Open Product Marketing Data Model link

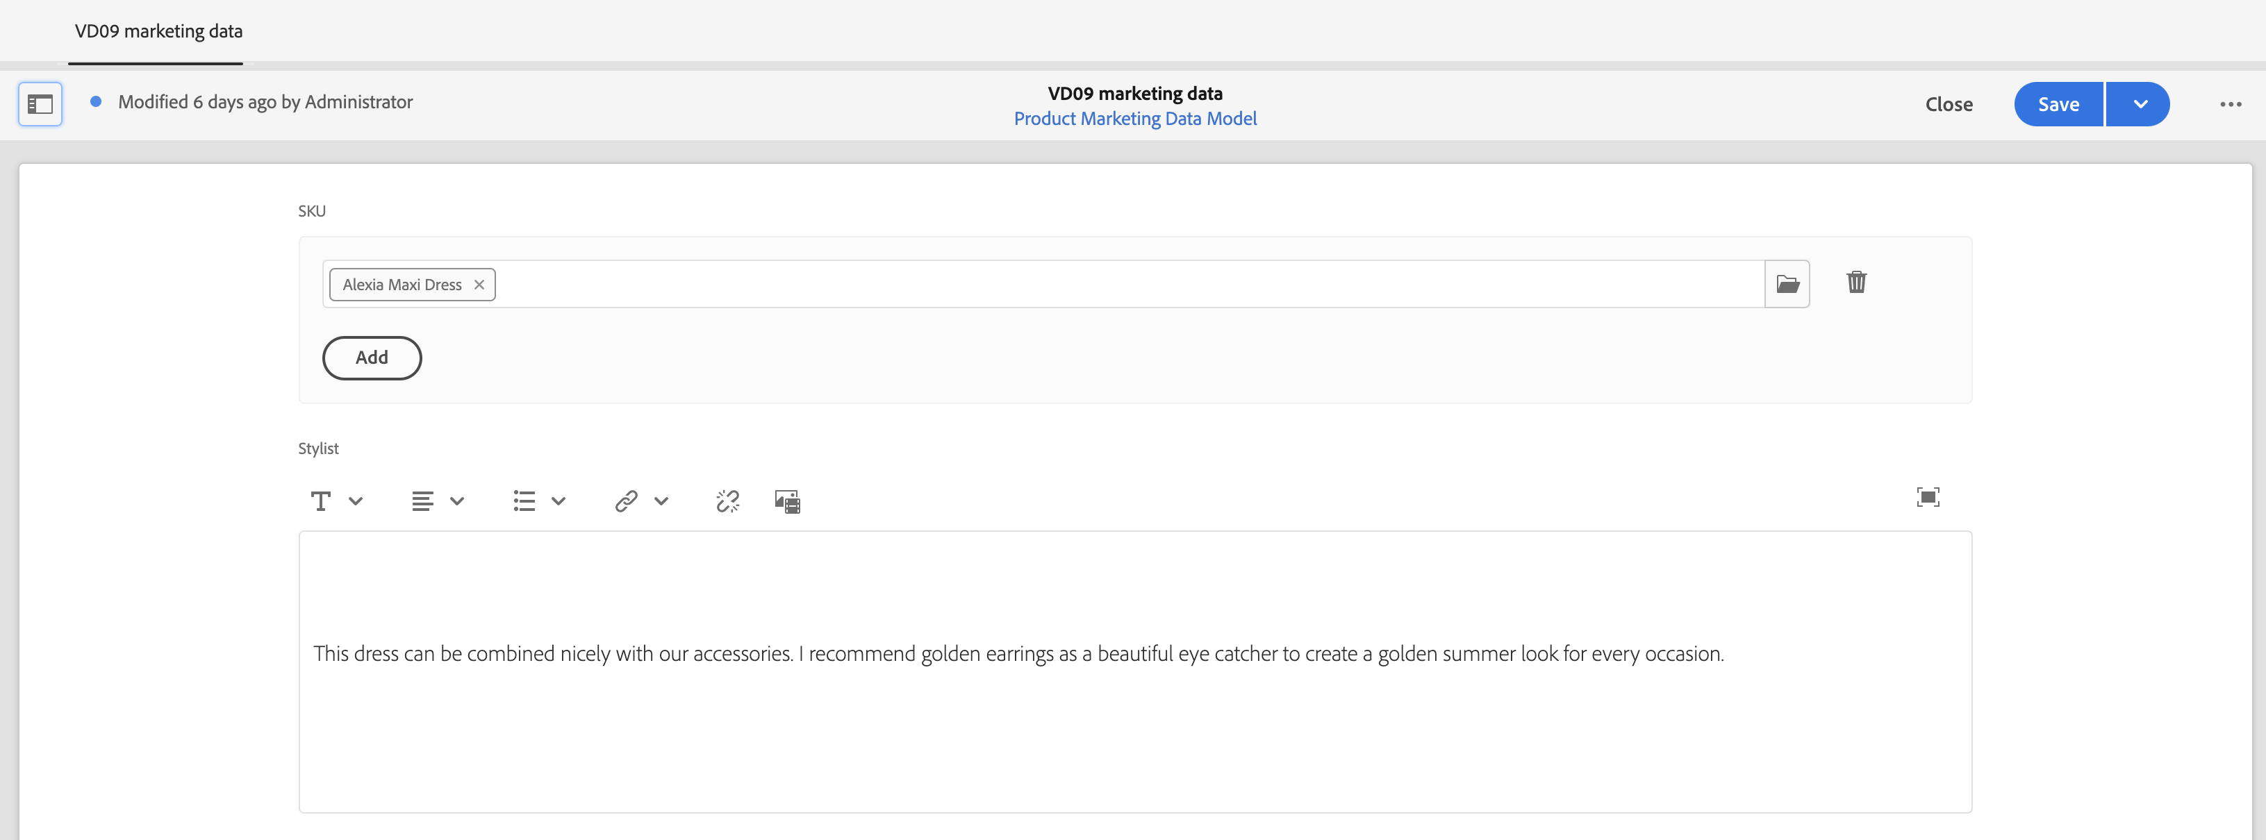[1135, 119]
